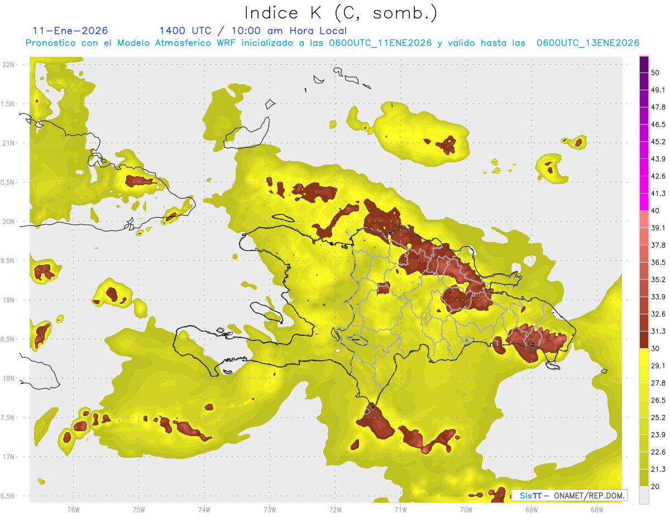Click the colorbar value '25.2'
Image resolution: width=670 pixels, height=517 pixels.
658,417
